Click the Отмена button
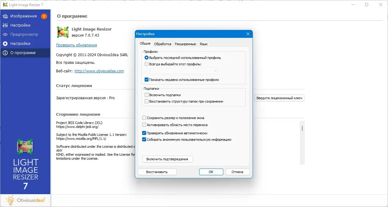 tap(238, 172)
